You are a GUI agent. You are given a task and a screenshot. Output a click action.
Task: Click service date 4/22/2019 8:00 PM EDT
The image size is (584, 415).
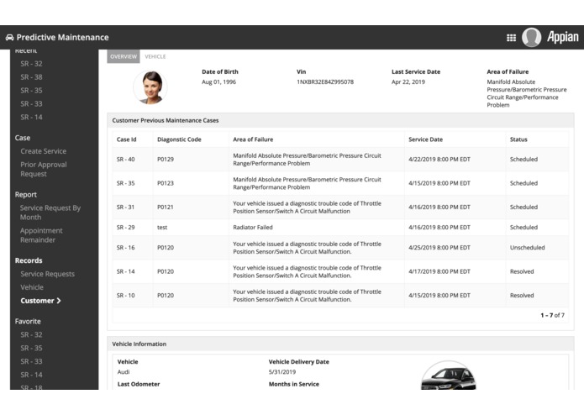click(x=439, y=160)
